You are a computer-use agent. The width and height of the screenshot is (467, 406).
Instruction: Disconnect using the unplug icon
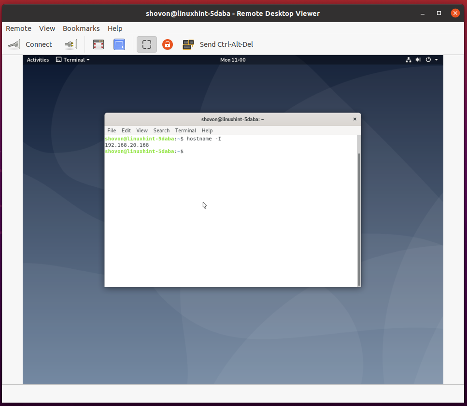pos(71,44)
